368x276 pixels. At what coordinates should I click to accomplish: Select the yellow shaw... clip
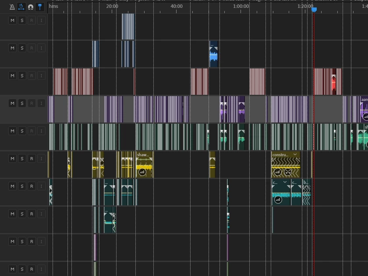coord(145,165)
